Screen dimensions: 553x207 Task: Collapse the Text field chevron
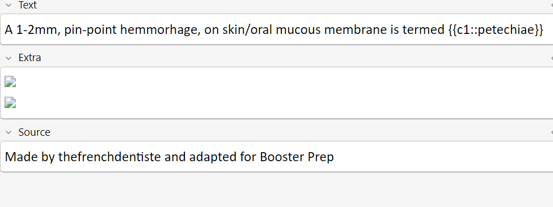9,6
